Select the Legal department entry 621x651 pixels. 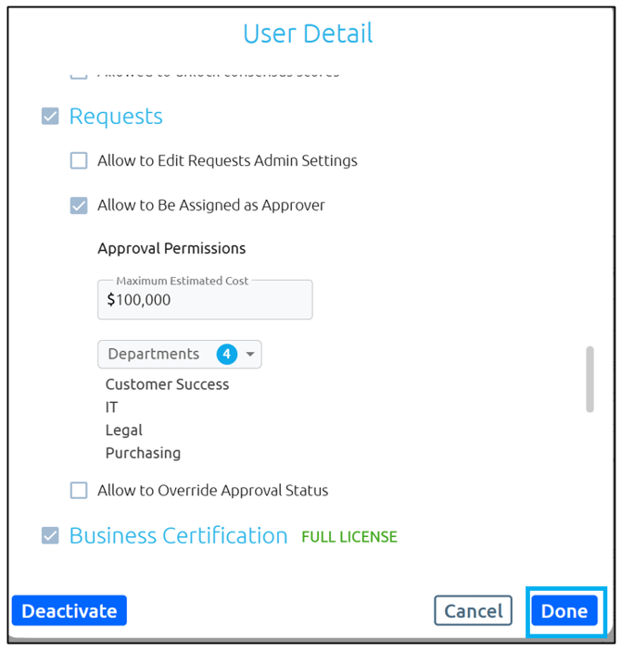123,431
